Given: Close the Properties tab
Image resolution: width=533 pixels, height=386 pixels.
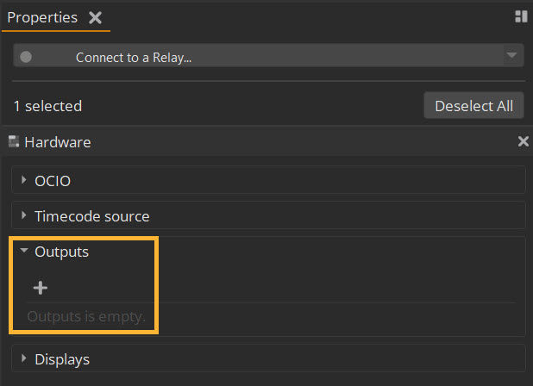Looking at the screenshot, I should pos(95,17).
